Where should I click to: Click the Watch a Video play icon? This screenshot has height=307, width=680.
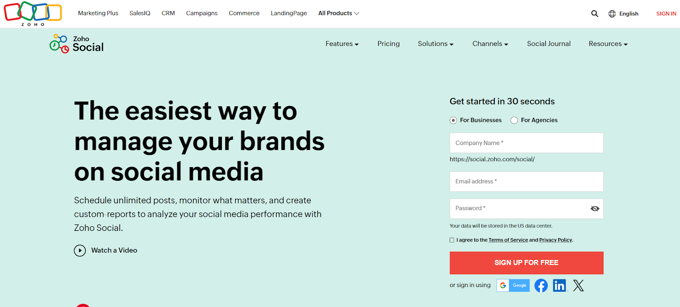[80, 250]
